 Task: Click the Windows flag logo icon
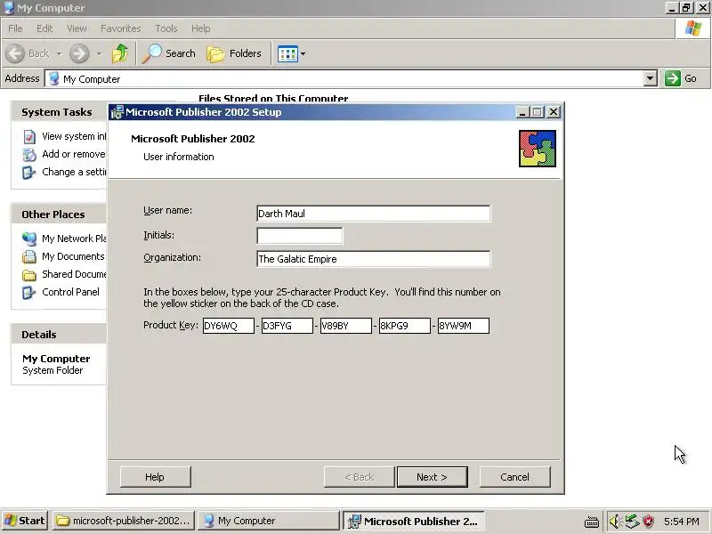click(693, 28)
